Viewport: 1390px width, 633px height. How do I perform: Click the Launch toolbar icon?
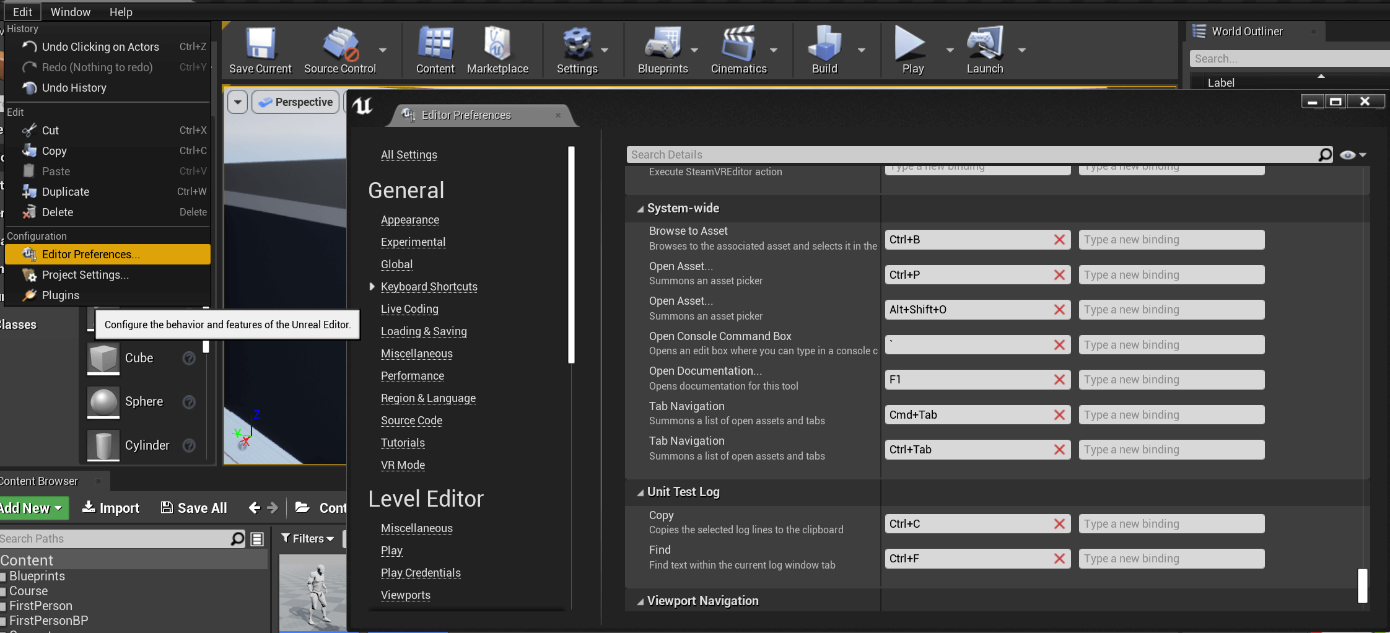(x=985, y=51)
